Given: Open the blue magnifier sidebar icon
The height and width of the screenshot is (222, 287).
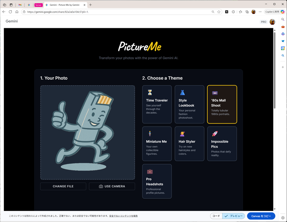Looking at the screenshot, I should click(x=283, y=56).
